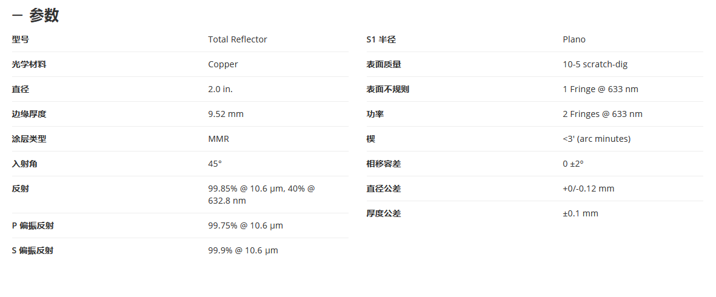Select 1 Fringe @ 633 nm value
Viewport: 716px width, 297px height.
click(x=600, y=90)
